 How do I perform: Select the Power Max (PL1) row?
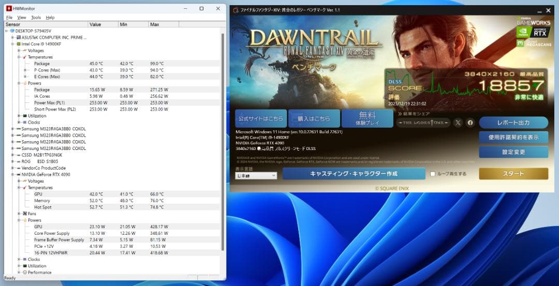pyautogui.click(x=112, y=102)
